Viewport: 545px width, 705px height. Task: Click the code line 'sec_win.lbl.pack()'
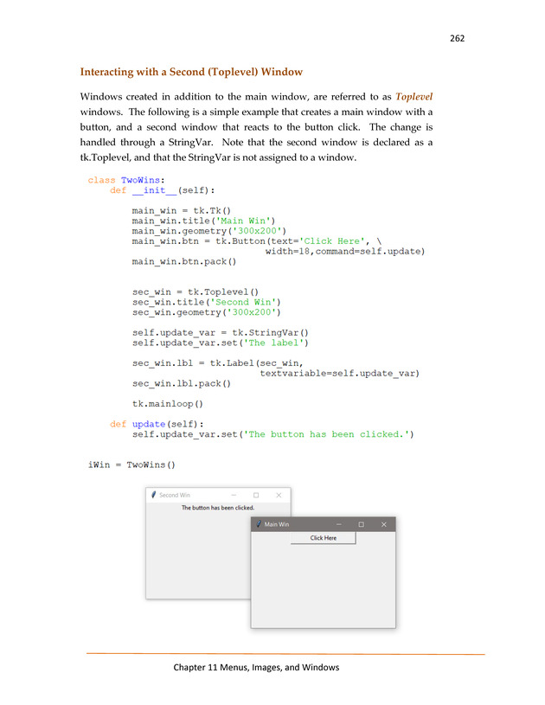tap(181, 383)
